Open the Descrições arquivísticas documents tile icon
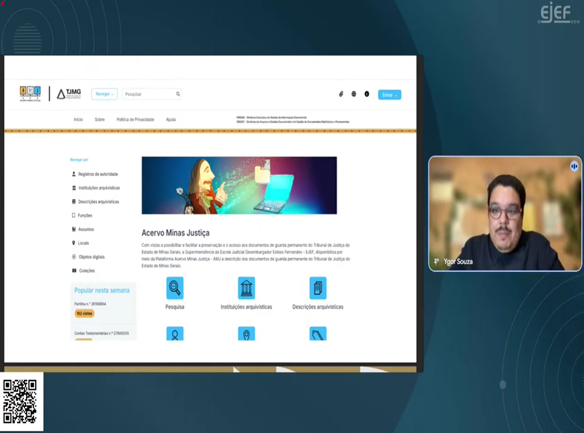 click(318, 288)
